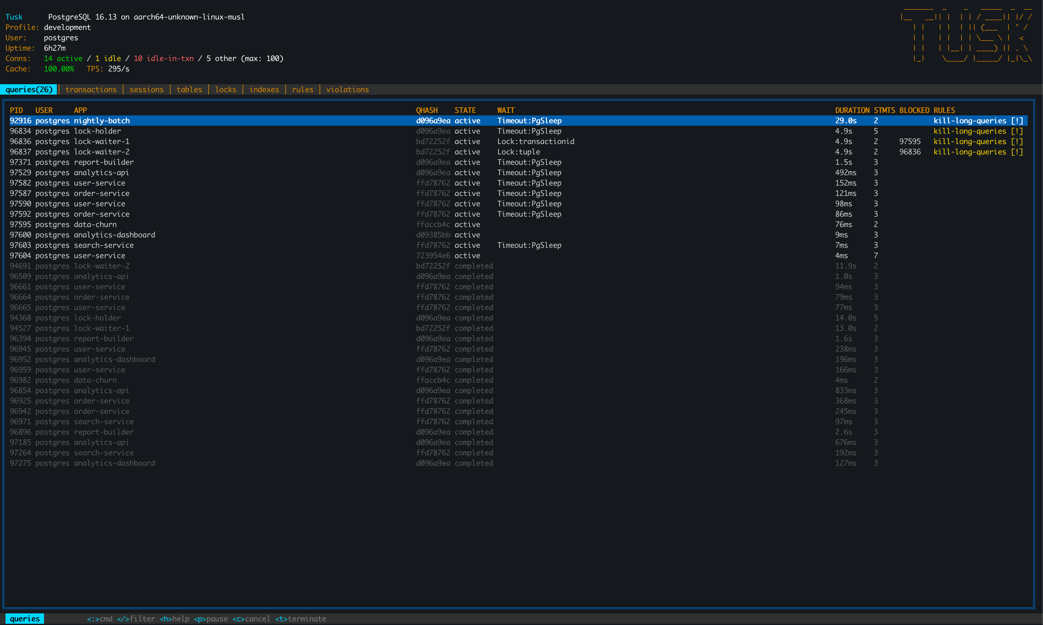The image size is (1043, 625).
Task: Switch to the rules tab
Action: [303, 89]
